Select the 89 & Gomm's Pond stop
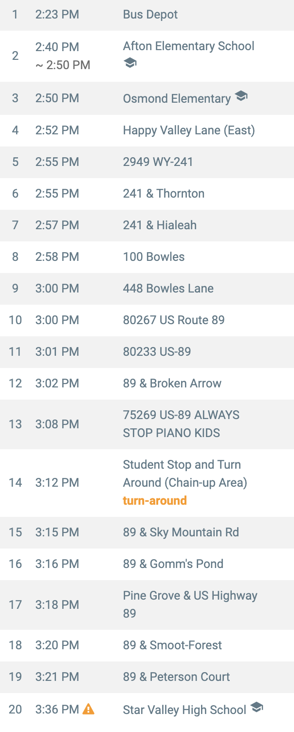The image size is (294, 732). 147,564
